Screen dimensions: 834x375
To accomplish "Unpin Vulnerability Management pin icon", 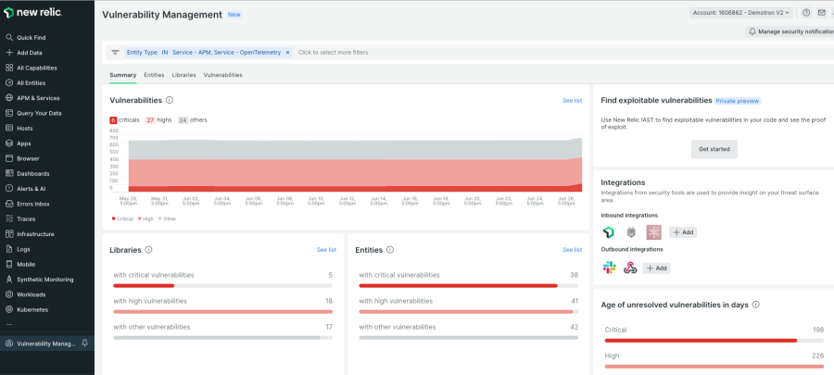I will pyautogui.click(x=84, y=344).
